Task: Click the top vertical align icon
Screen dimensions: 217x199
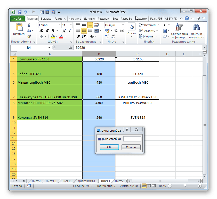Action: (x=78, y=25)
